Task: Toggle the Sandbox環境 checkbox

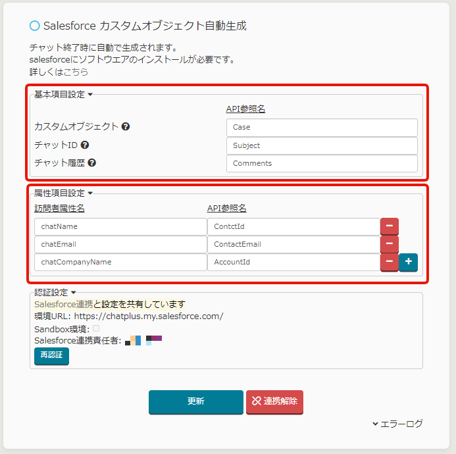Action: coord(96,328)
